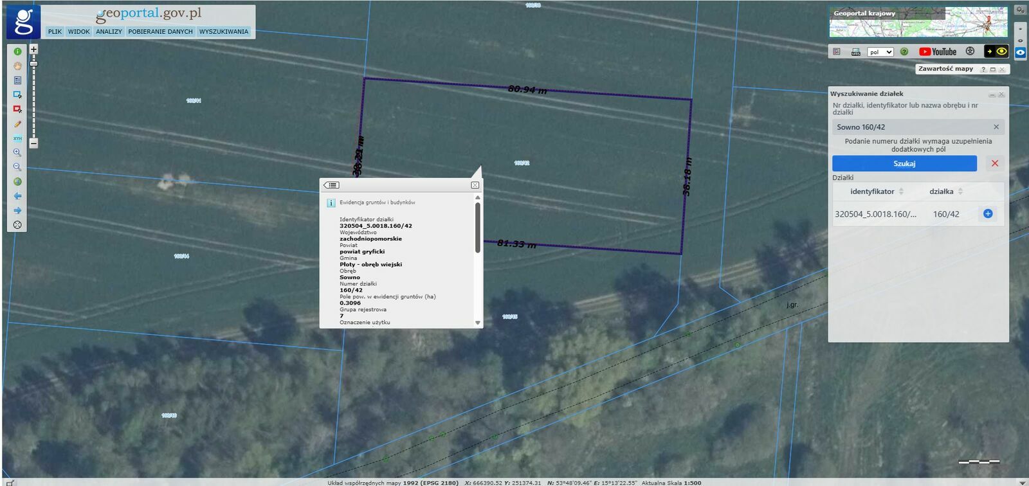Open Zawartość mapy help question mark
This screenshot has width=1029, height=486.
(983, 69)
